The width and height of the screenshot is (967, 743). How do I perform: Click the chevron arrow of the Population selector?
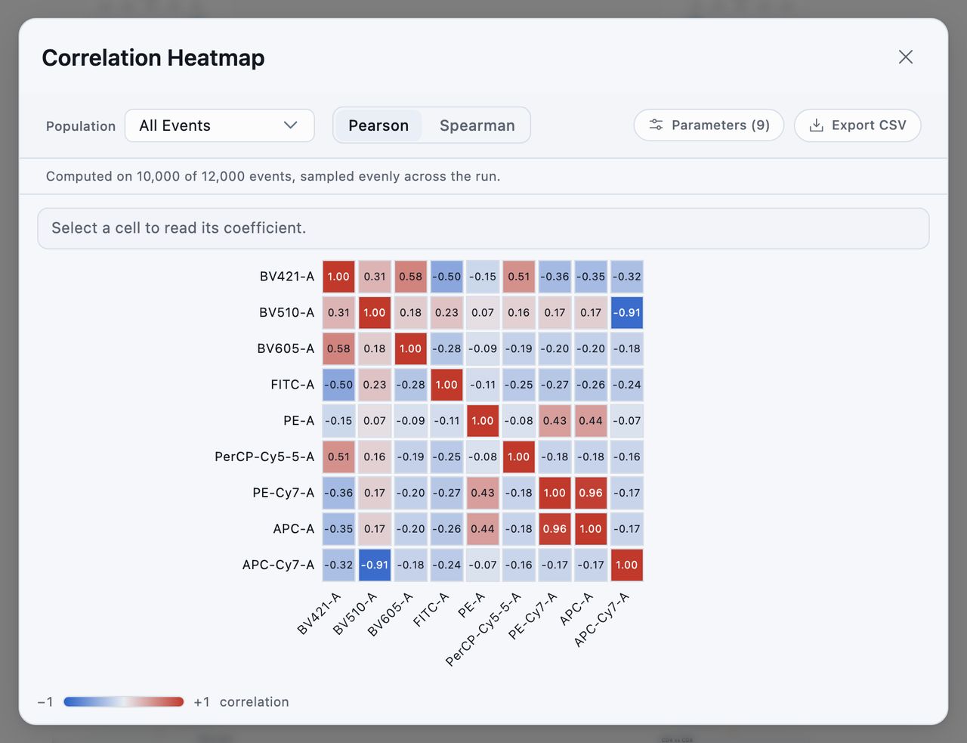pyautogui.click(x=291, y=125)
